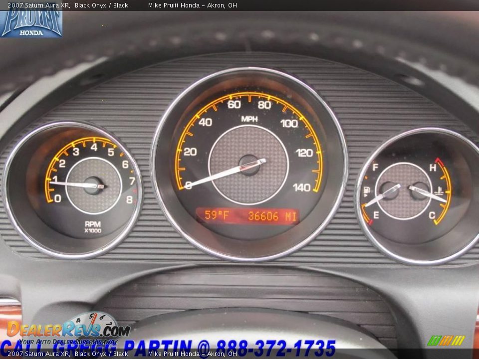Click the red zone at fuel gauge empty

point(371,222)
